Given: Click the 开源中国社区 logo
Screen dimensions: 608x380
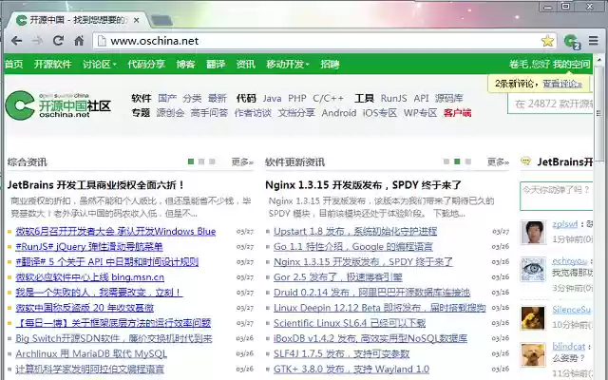Looking at the screenshot, I should point(58,105).
